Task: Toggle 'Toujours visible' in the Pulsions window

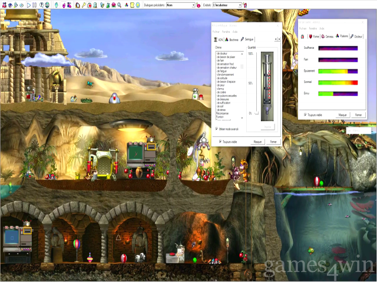Action: point(304,115)
